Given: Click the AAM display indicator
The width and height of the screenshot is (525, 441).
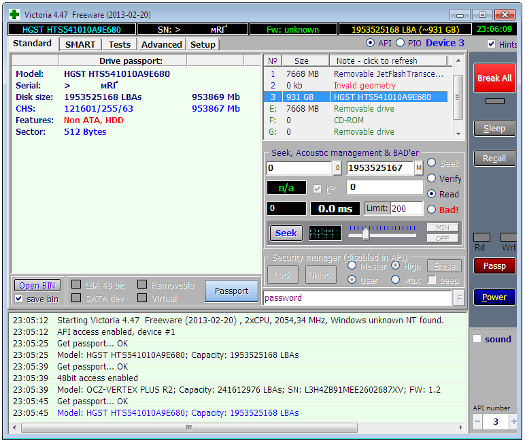Looking at the screenshot, I should pos(325,233).
